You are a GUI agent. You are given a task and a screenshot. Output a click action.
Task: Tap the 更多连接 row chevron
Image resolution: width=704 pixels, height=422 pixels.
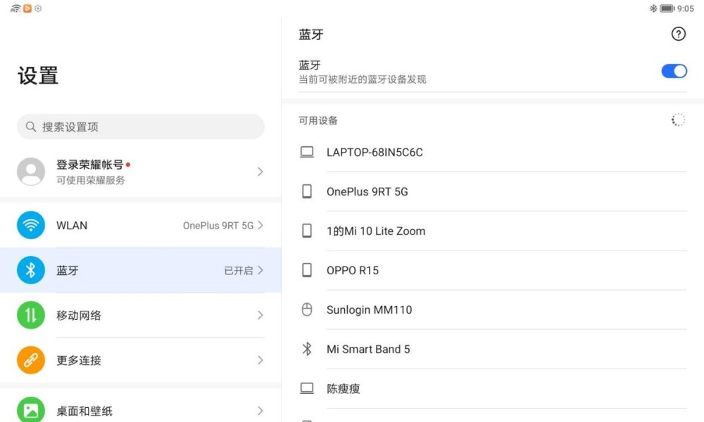[260, 360]
